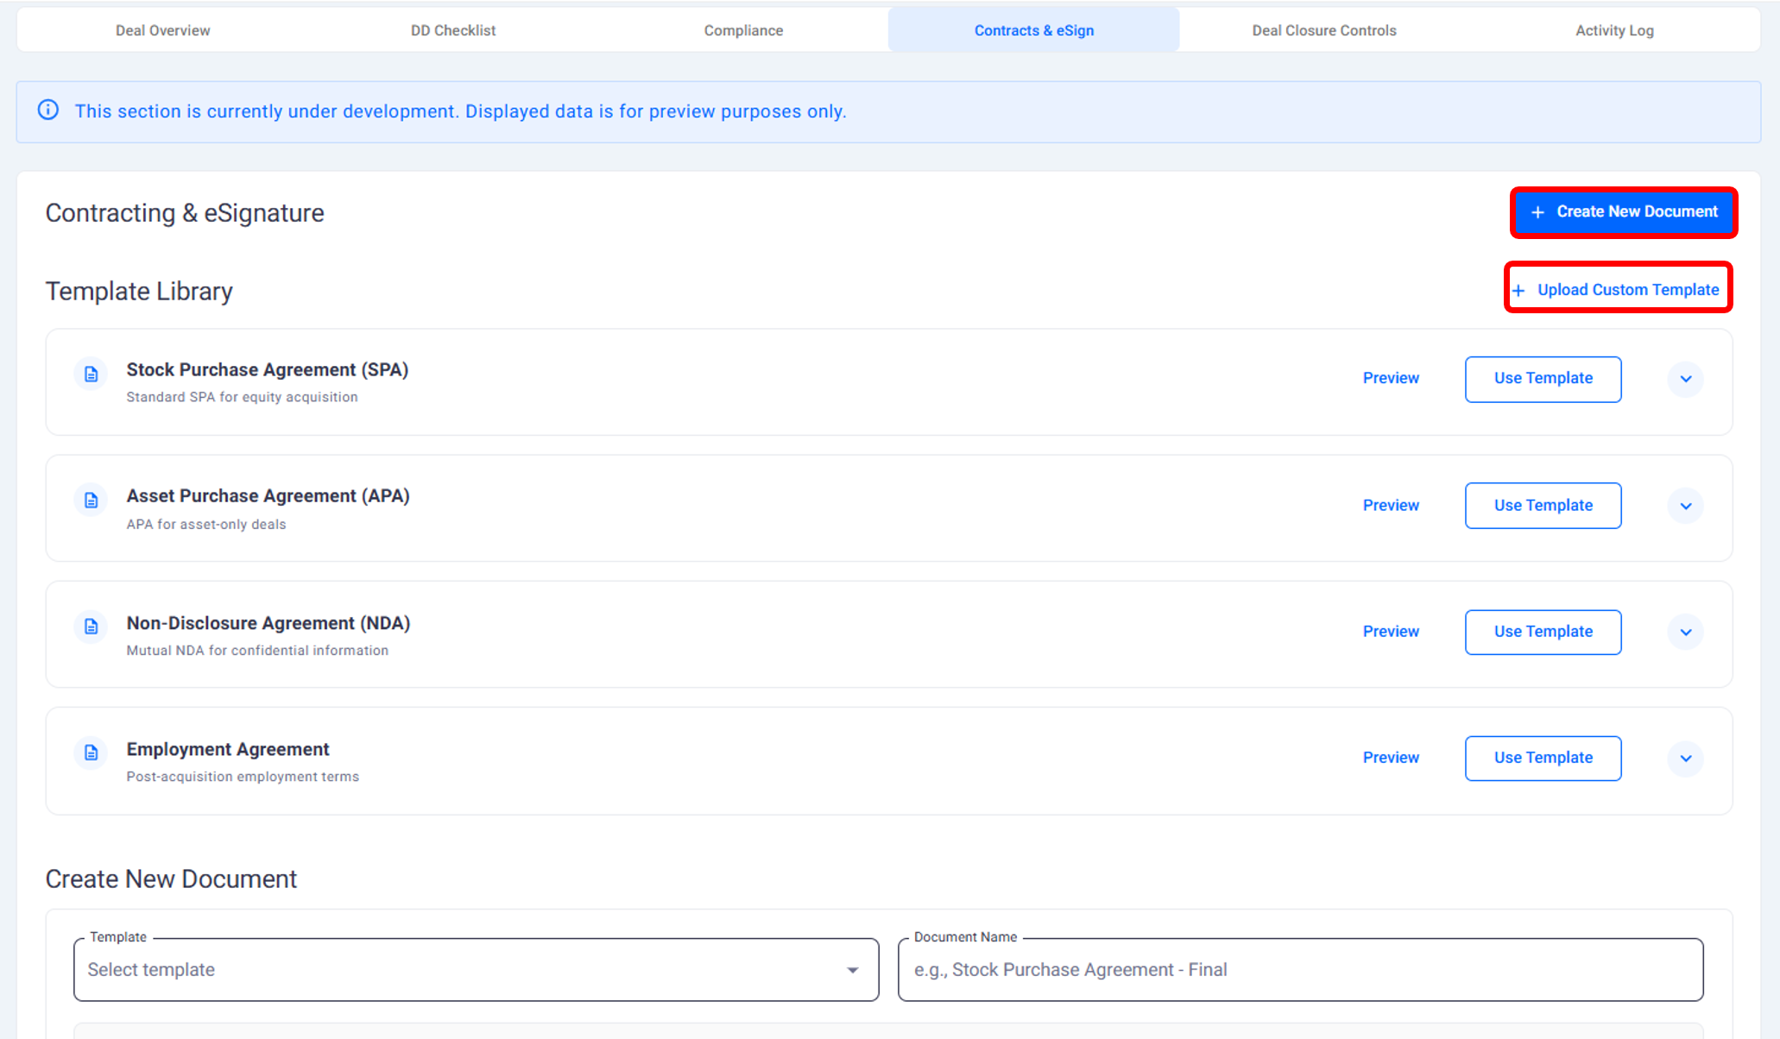Switch to the Deal Overview tab
The width and height of the screenshot is (1780, 1039).
[162, 30]
